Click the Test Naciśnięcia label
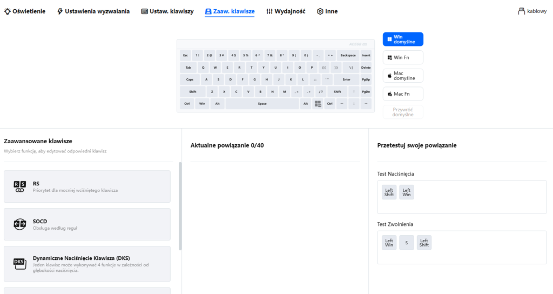 tap(395, 173)
